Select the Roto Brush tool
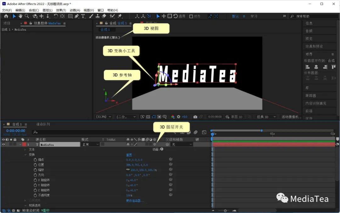Screen dimensions: 340x213 click(112, 16)
